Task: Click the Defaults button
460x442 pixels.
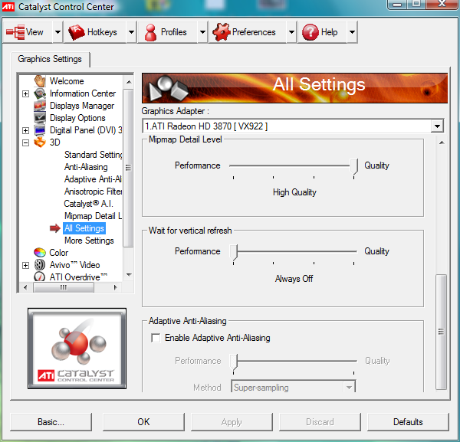Action: tap(408, 422)
